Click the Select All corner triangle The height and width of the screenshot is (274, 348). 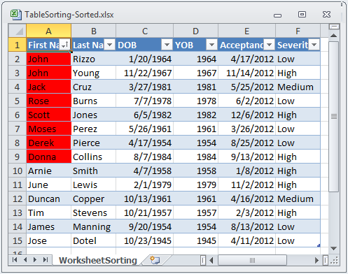pos(18,31)
